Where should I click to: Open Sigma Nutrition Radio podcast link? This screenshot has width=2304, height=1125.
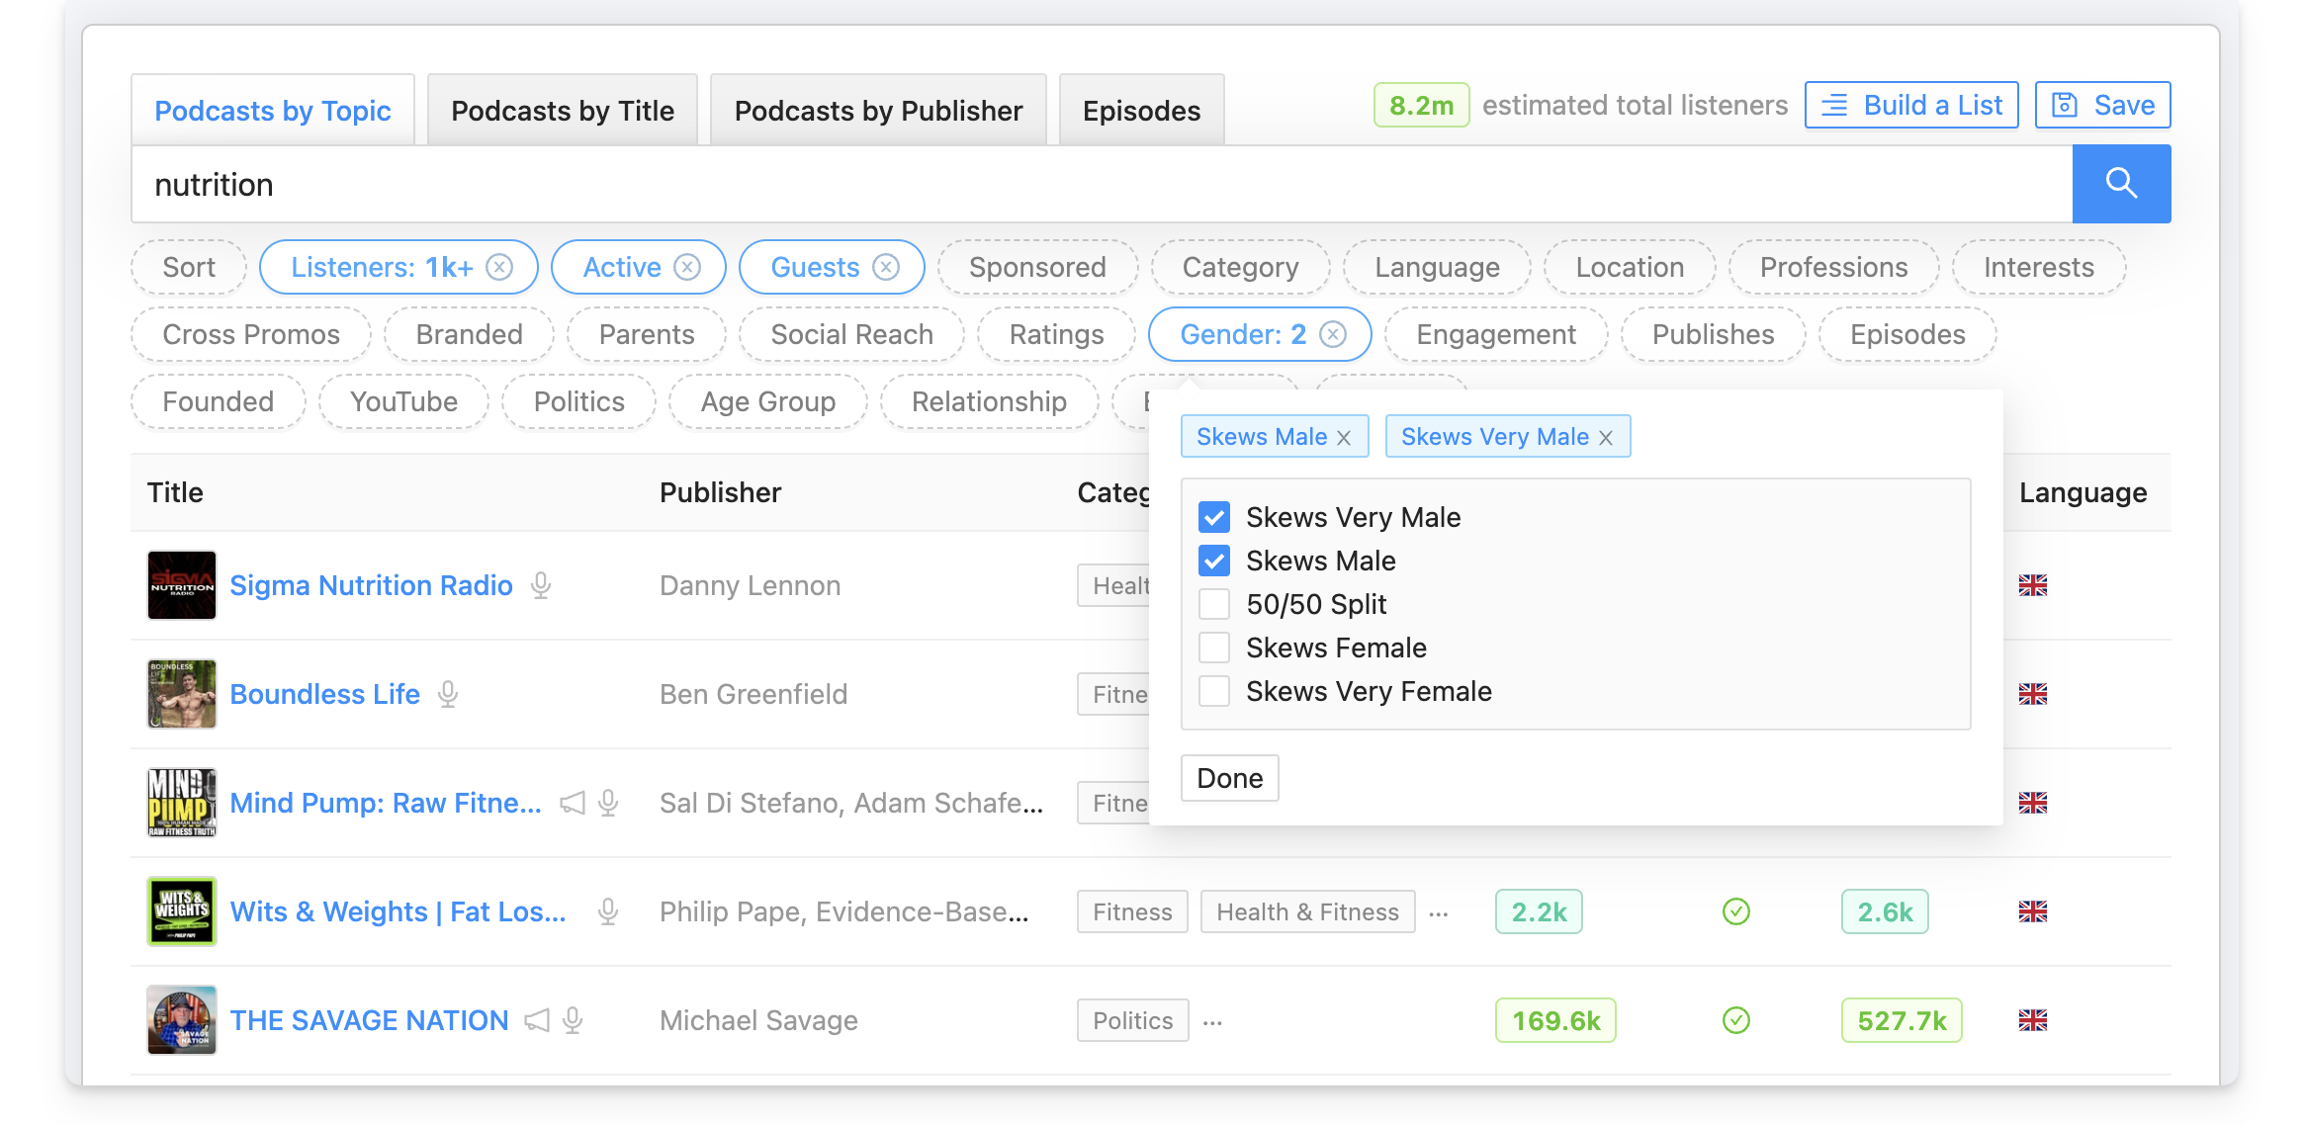pyautogui.click(x=372, y=585)
